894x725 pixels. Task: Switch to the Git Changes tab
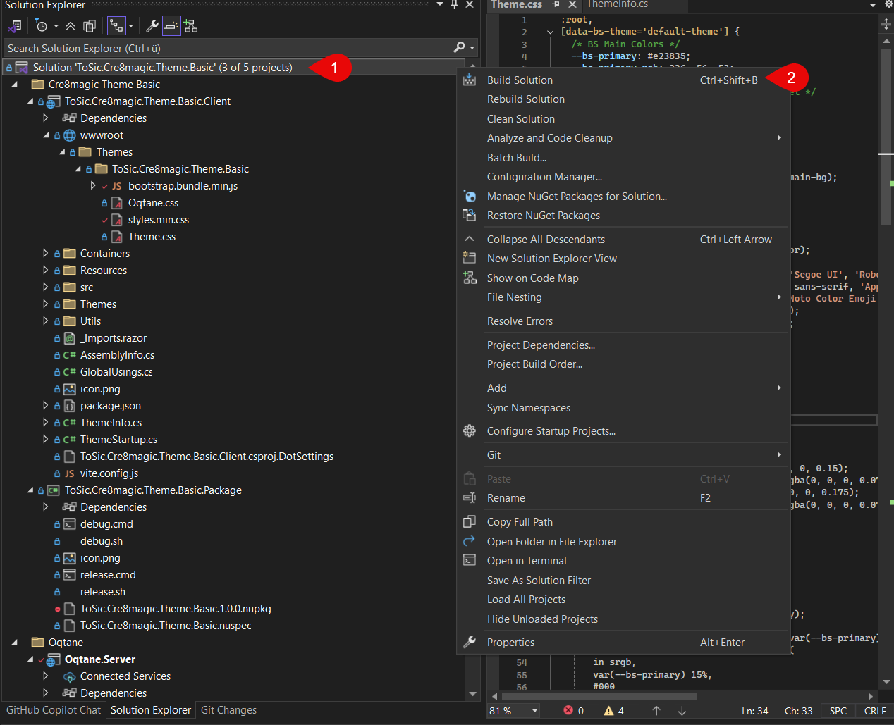pyautogui.click(x=228, y=710)
